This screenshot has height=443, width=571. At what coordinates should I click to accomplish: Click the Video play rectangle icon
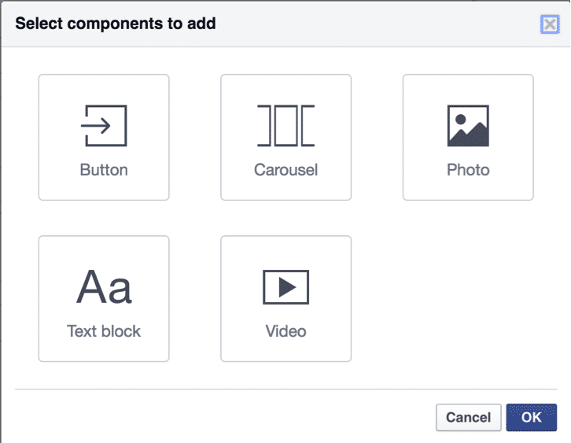click(285, 287)
